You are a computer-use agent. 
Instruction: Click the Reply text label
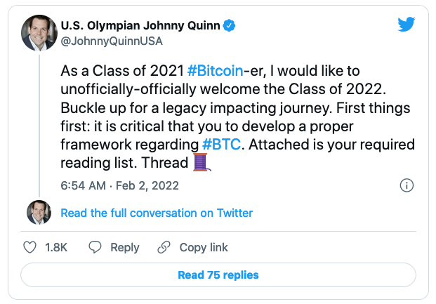(125, 247)
